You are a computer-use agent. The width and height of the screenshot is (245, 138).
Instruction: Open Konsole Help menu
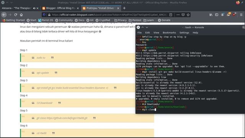(195, 33)
